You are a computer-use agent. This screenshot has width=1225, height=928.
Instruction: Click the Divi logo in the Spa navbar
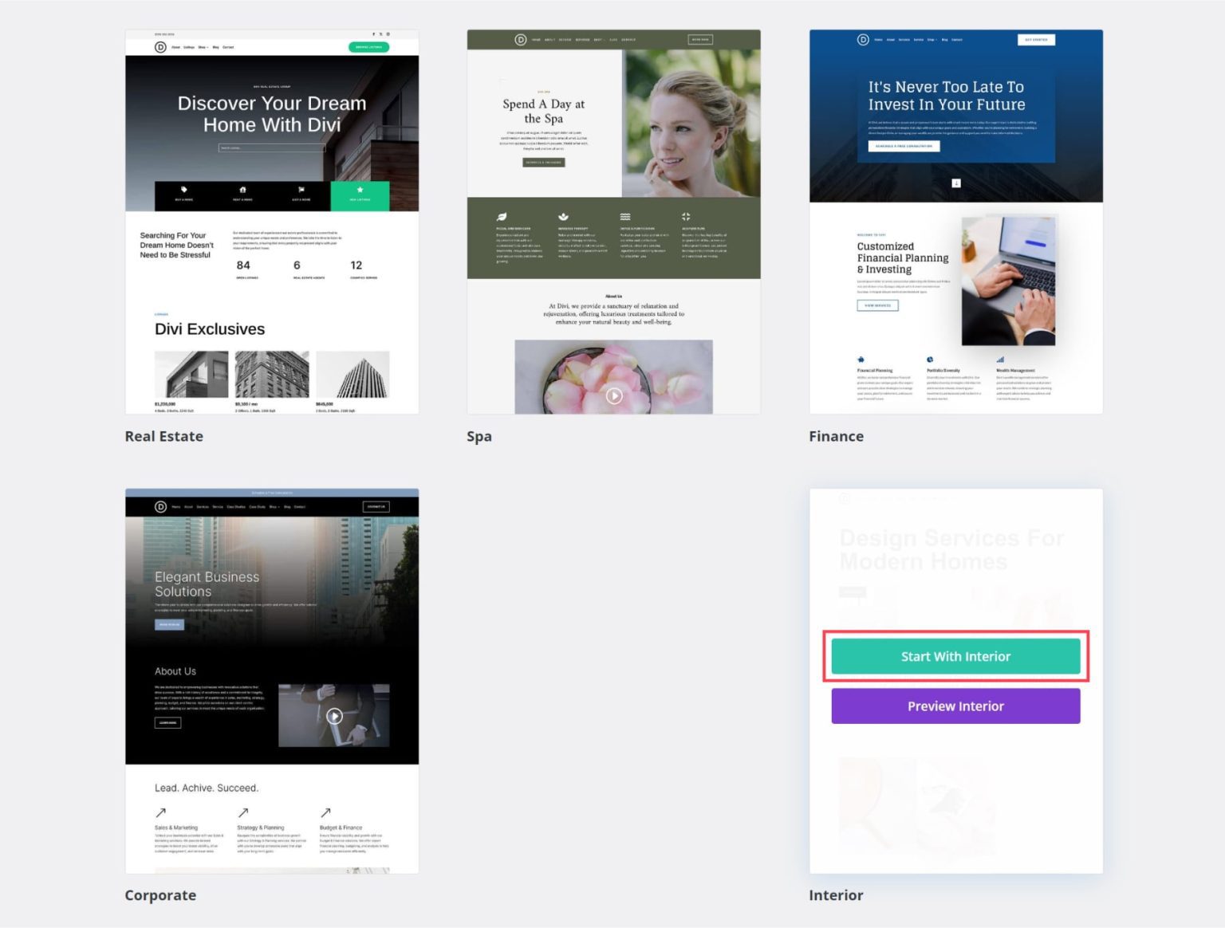(521, 39)
